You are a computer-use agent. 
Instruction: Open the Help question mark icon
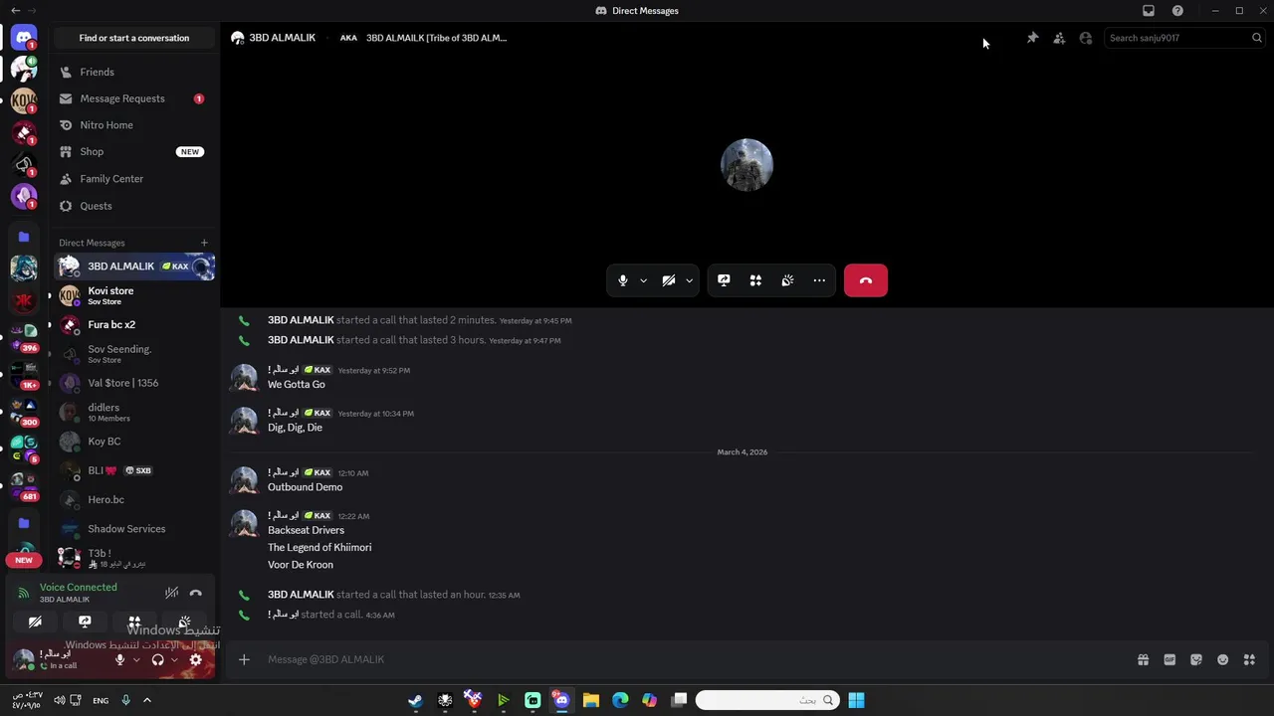point(1177,11)
